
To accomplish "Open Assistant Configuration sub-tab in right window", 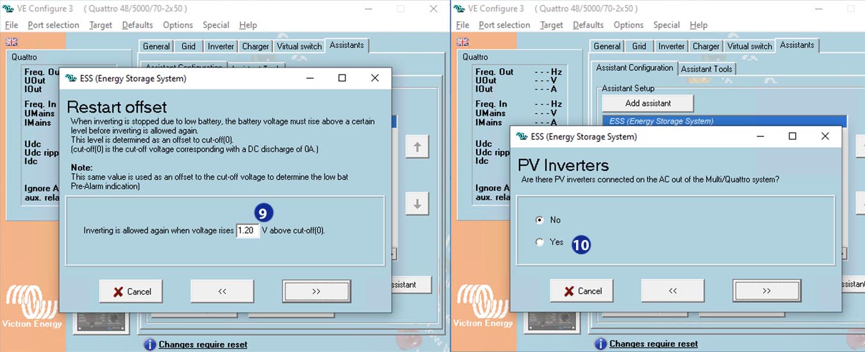I will pyautogui.click(x=634, y=68).
